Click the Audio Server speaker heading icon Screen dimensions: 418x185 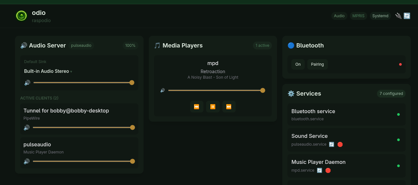tap(24, 46)
